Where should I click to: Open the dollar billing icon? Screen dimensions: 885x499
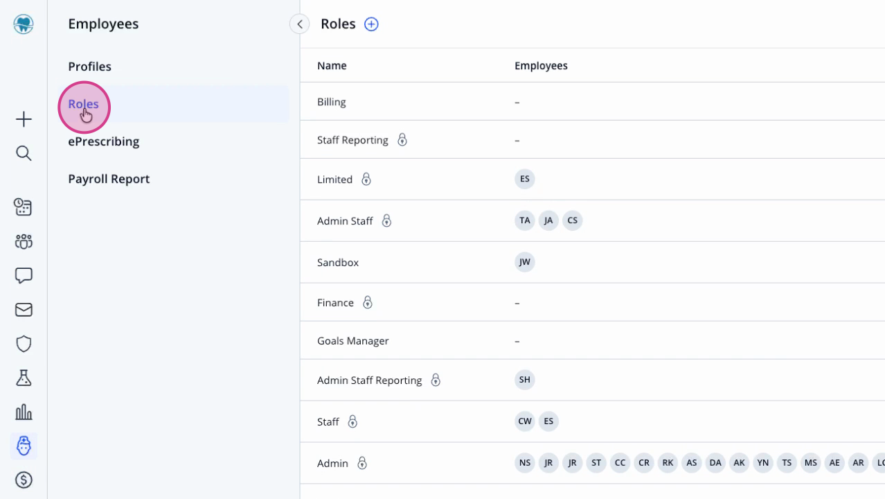click(x=24, y=480)
